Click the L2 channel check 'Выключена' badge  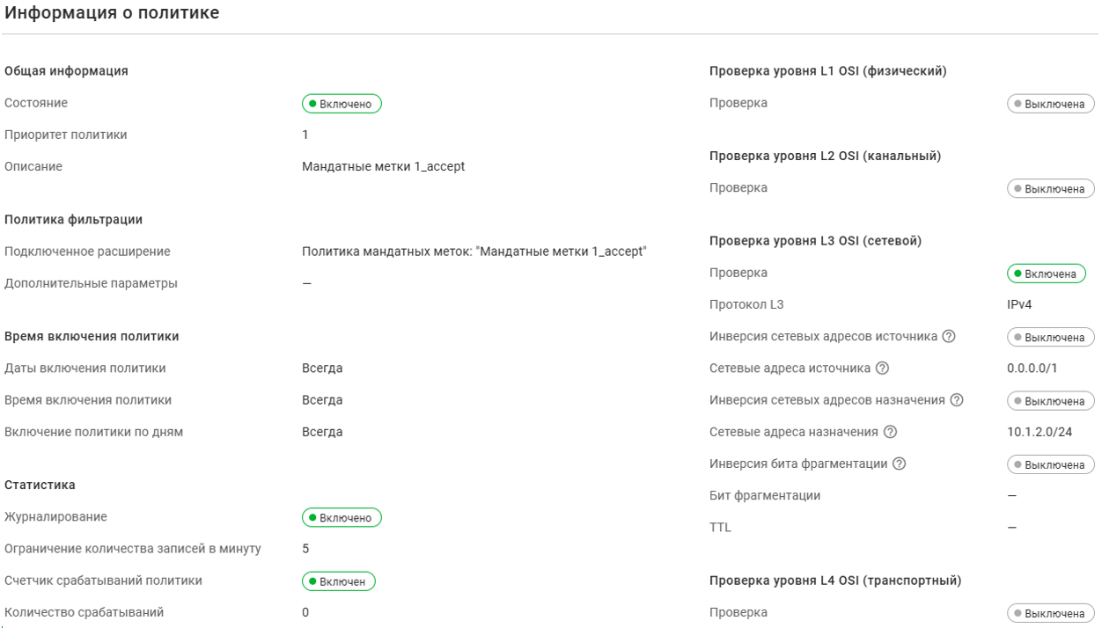[1050, 189]
